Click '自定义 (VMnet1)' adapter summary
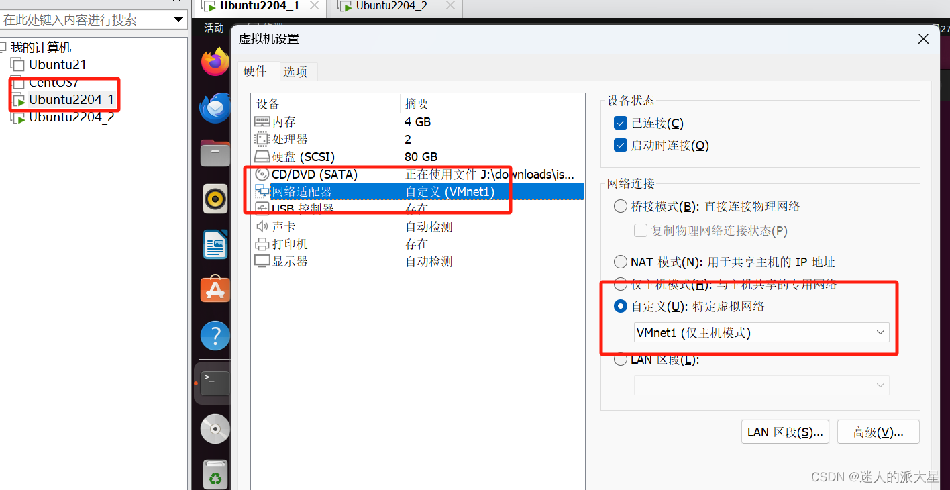 tap(450, 192)
